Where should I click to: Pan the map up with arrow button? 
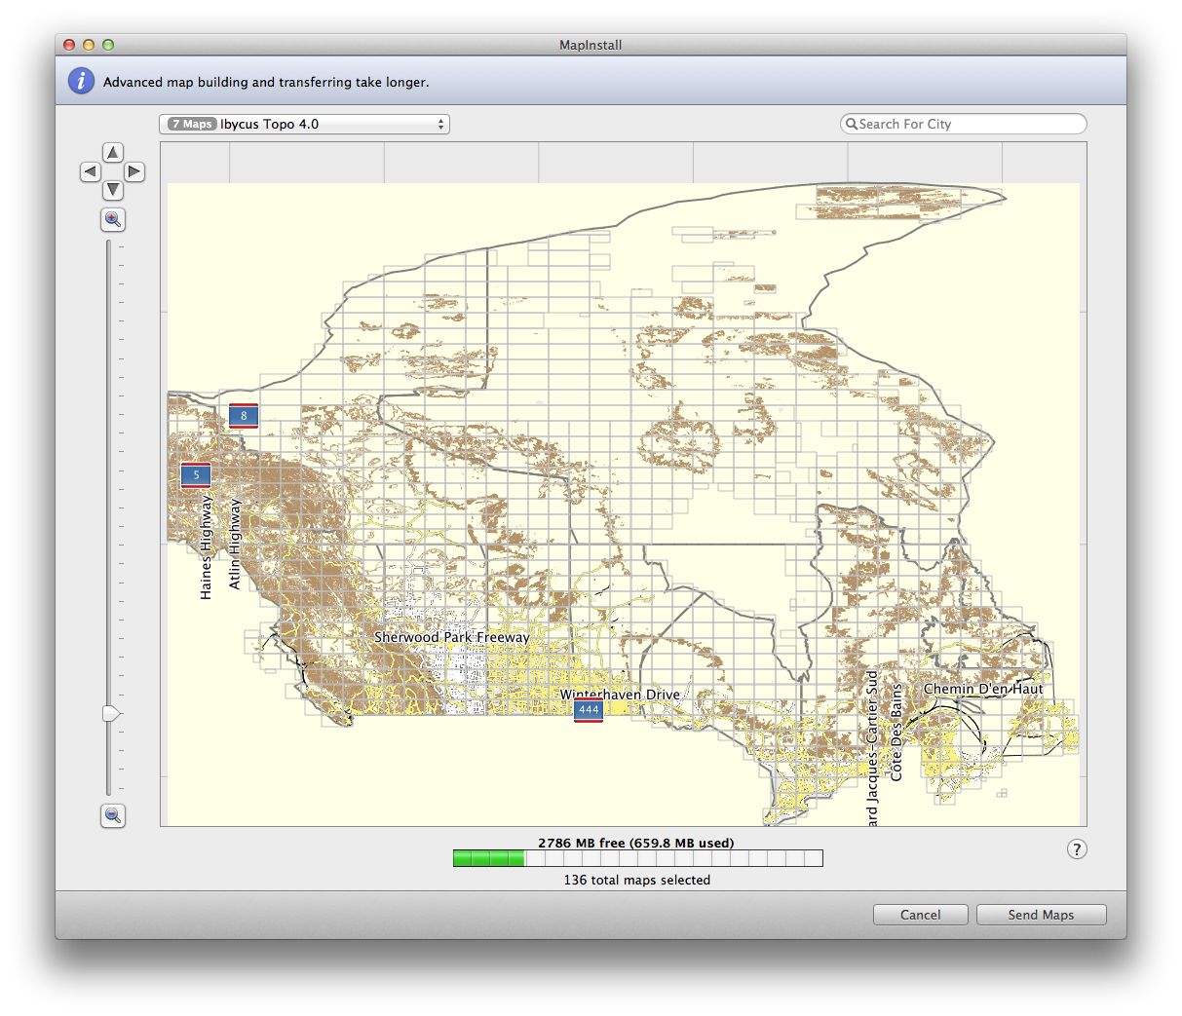pos(113,153)
